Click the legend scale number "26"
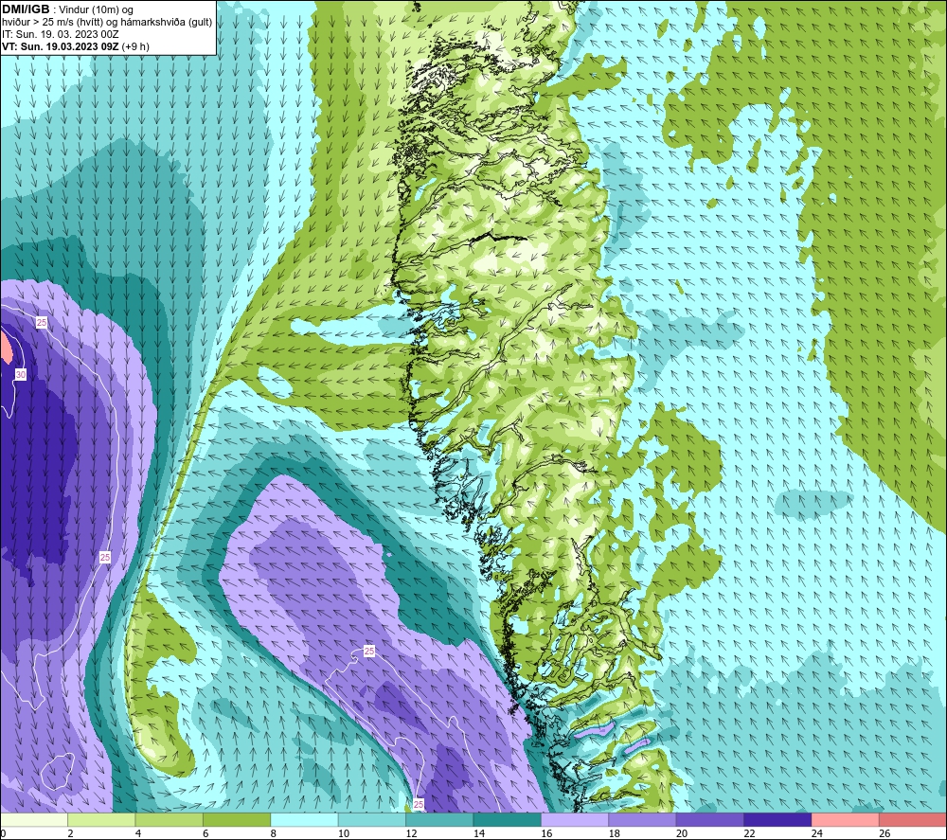This screenshot has width=947, height=840. 884,833
